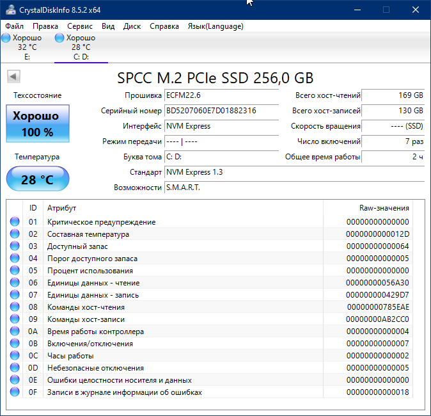Click the firmware field ECFM22.6
The image size is (431, 416).
[x=221, y=95]
